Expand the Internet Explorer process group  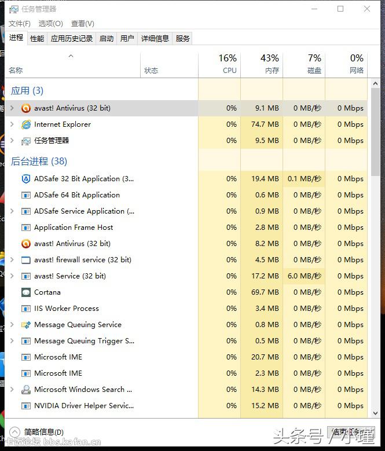click(x=12, y=124)
